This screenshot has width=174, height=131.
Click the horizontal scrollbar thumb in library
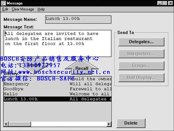pos(19,124)
